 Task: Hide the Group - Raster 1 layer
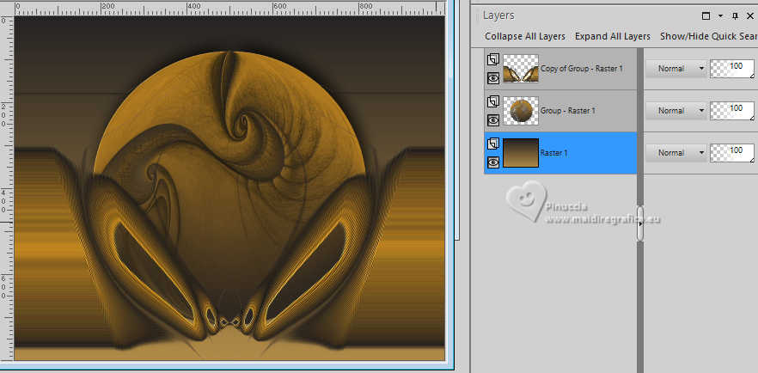coord(493,119)
